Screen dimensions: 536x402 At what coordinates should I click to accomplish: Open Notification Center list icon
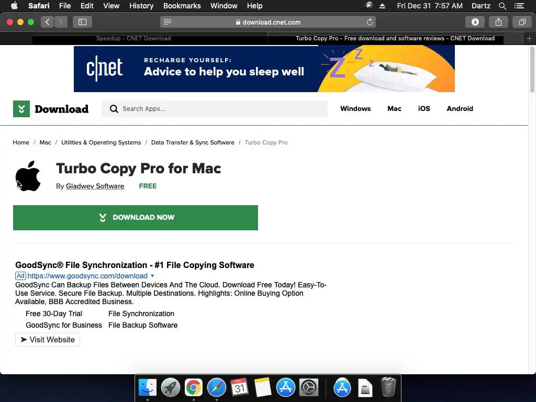coord(519,6)
